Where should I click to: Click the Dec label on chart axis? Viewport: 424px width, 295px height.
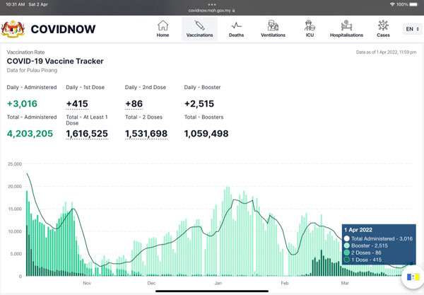151,283
